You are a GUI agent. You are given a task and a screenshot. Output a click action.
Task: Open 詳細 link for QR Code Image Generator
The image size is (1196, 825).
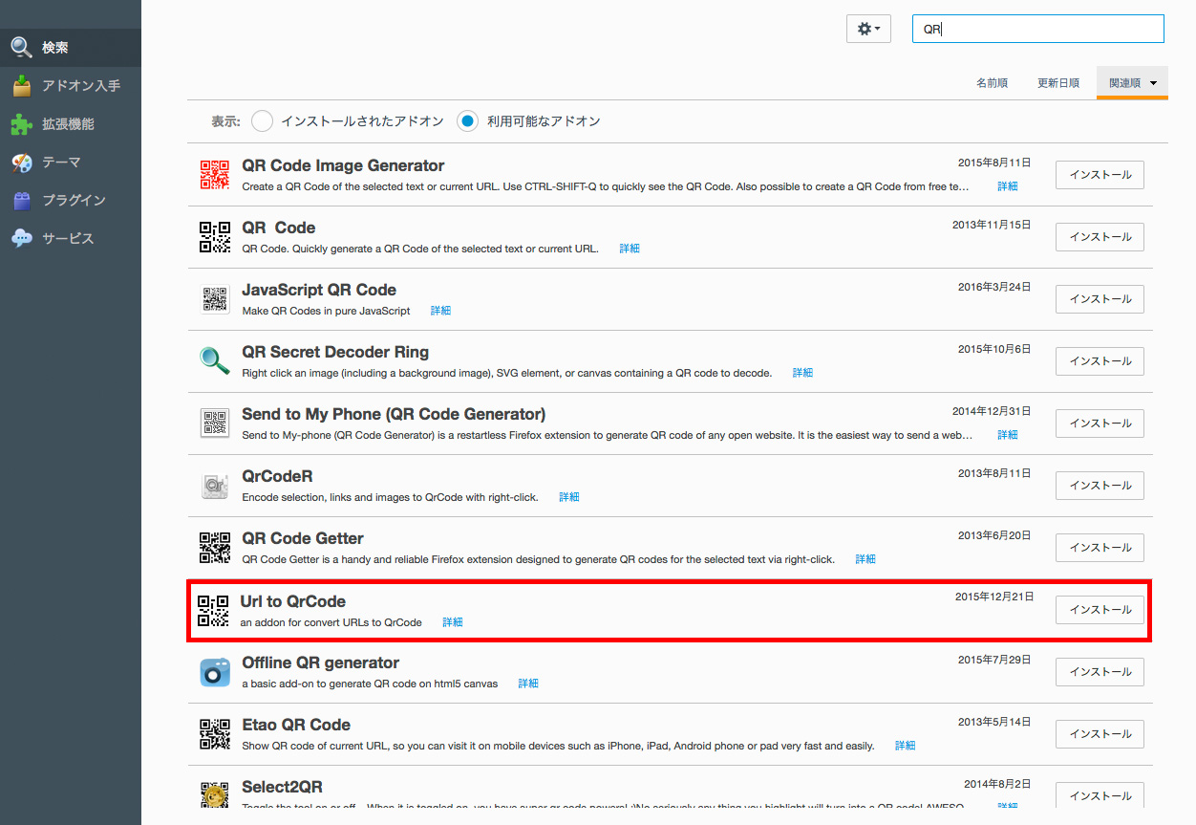(x=1008, y=186)
